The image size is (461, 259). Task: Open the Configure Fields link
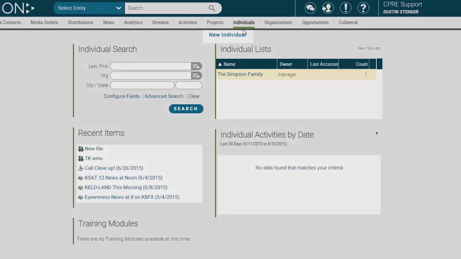122,96
